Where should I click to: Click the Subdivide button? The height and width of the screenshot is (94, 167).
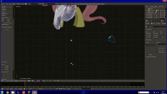[x=7, y=10]
